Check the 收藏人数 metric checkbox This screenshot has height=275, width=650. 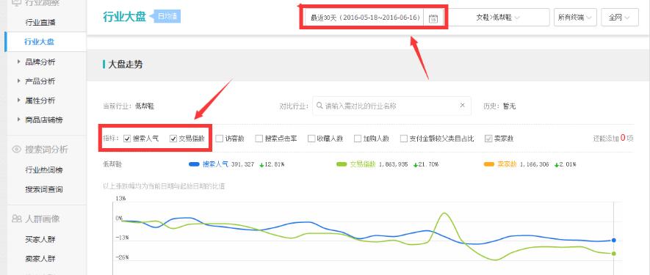coord(311,139)
